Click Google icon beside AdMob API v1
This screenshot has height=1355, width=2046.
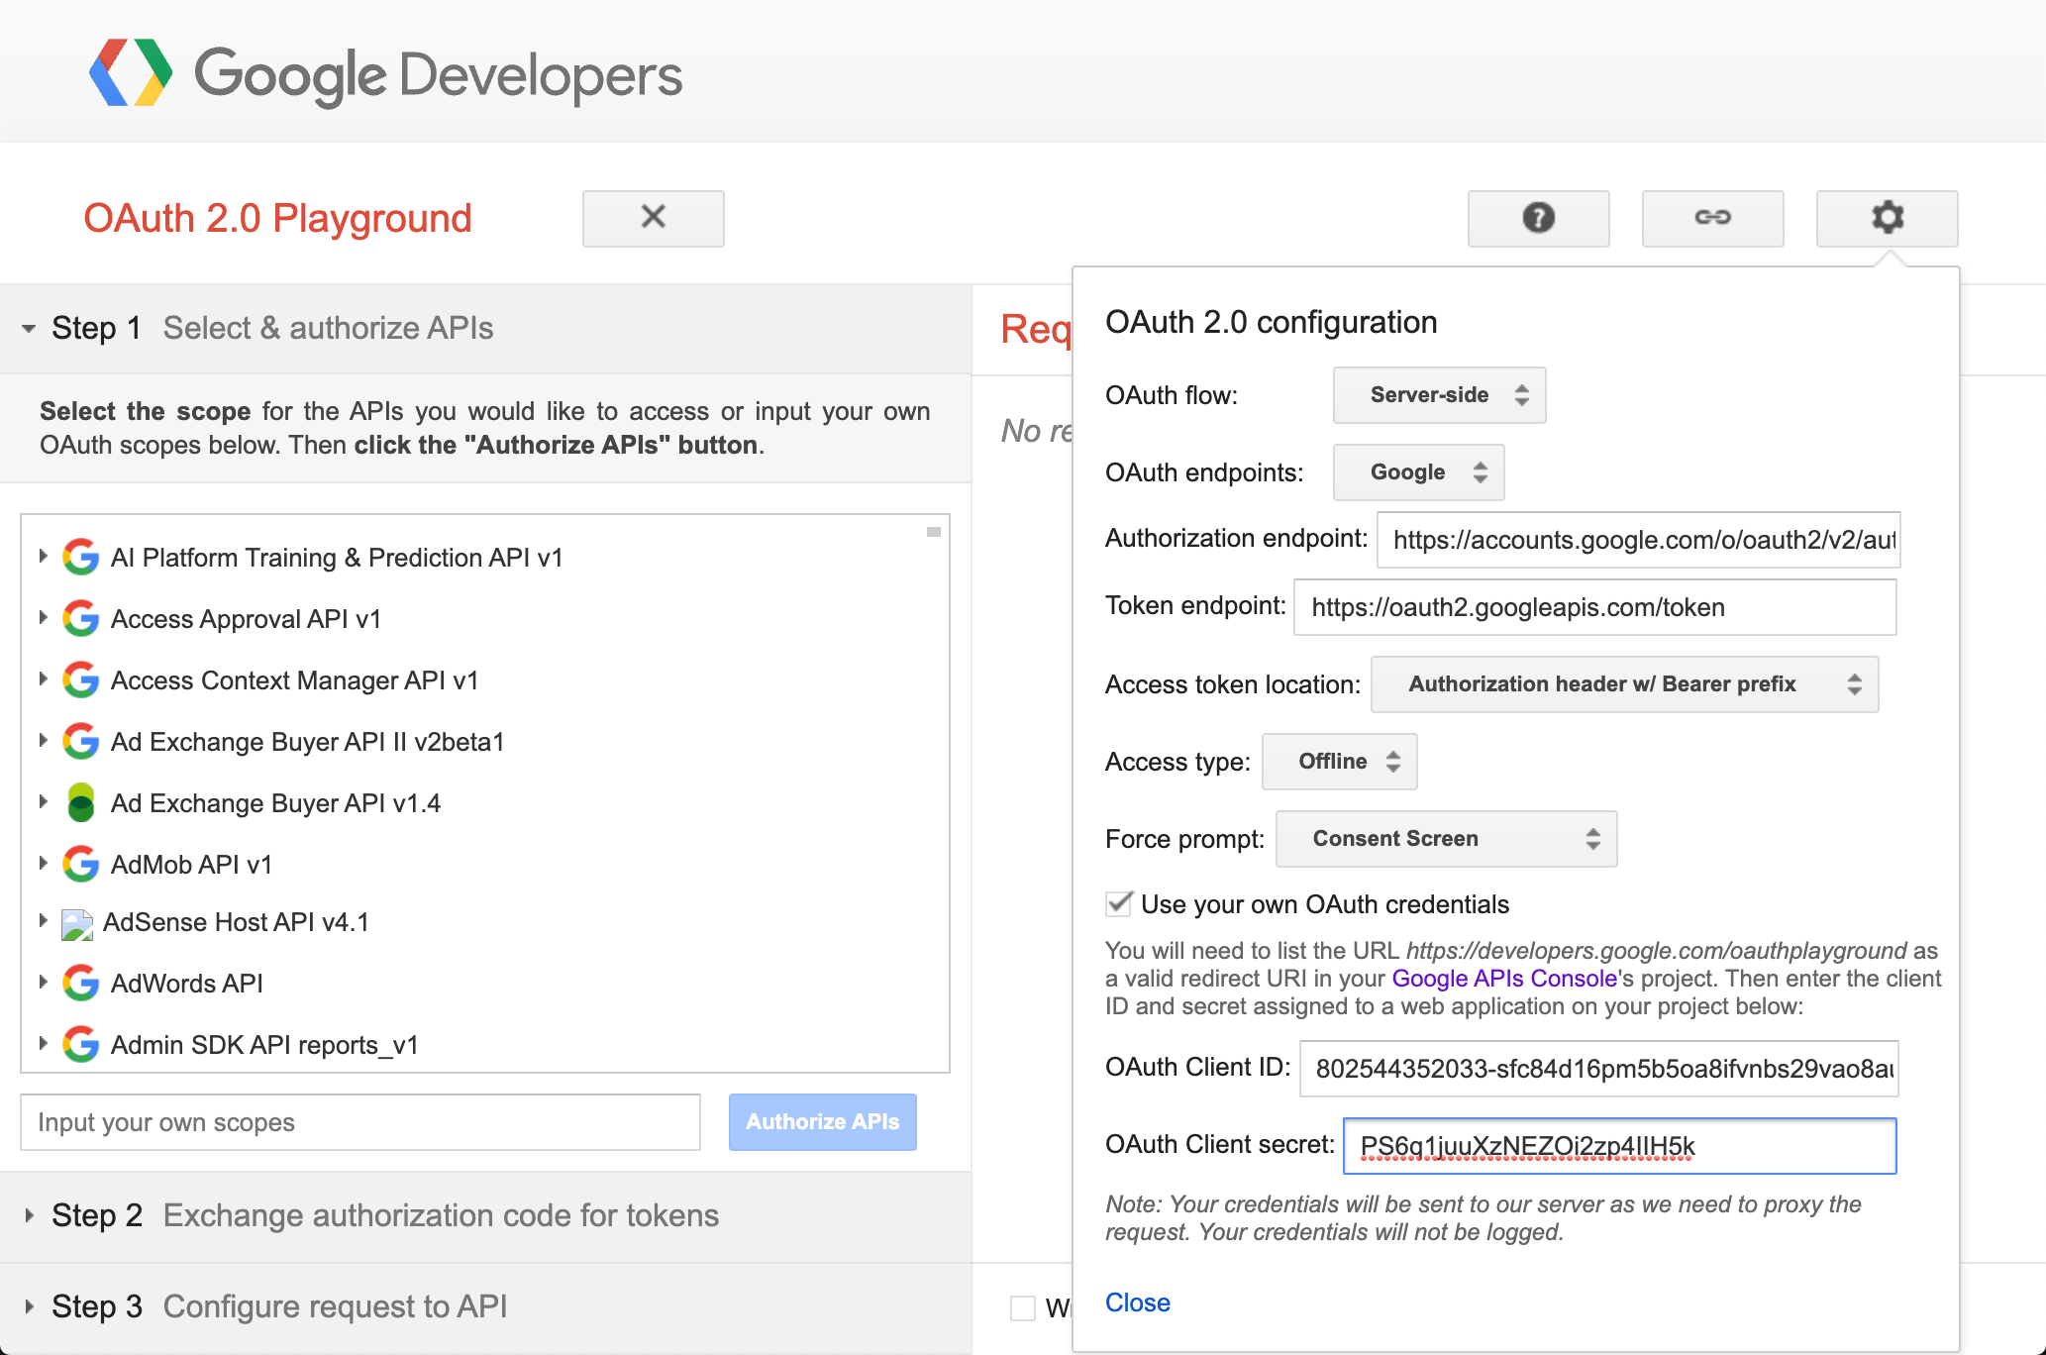pos(81,865)
